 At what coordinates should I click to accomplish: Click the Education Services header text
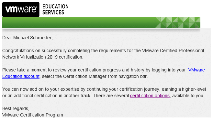55,9
